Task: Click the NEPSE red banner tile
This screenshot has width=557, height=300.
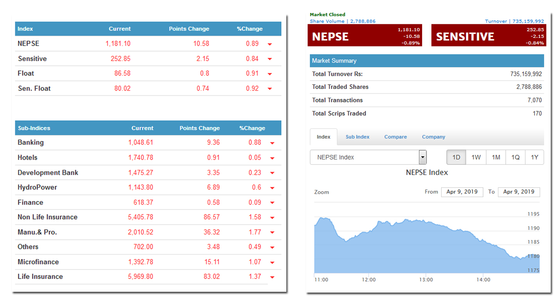Action: pos(365,35)
